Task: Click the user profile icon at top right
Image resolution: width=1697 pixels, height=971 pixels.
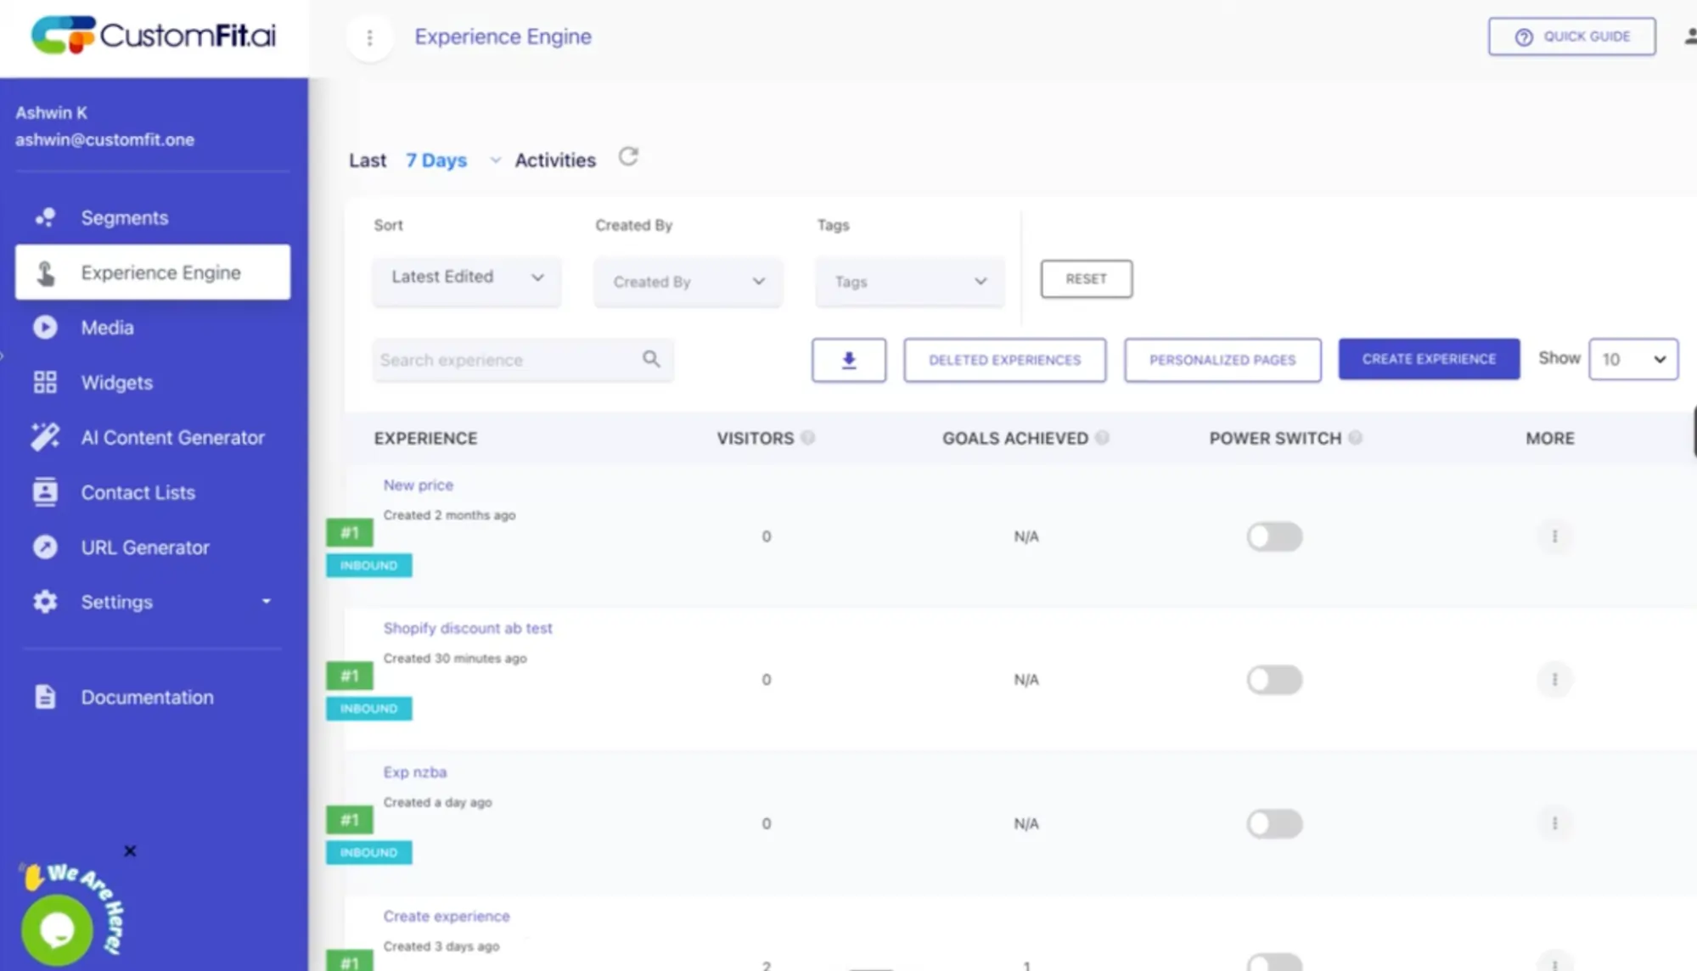Action: 1689,36
